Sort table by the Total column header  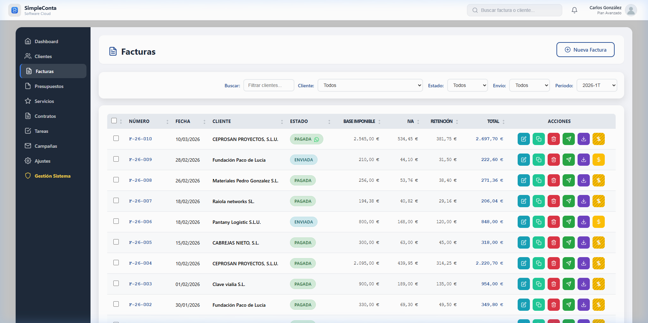click(x=493, y=121)
